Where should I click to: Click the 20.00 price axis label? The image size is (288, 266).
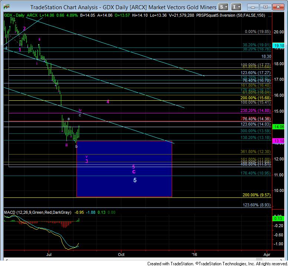(279, 32)
